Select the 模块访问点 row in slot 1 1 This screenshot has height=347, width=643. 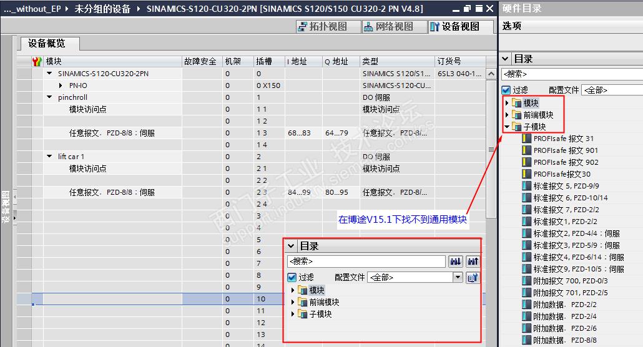coord(251,109)
